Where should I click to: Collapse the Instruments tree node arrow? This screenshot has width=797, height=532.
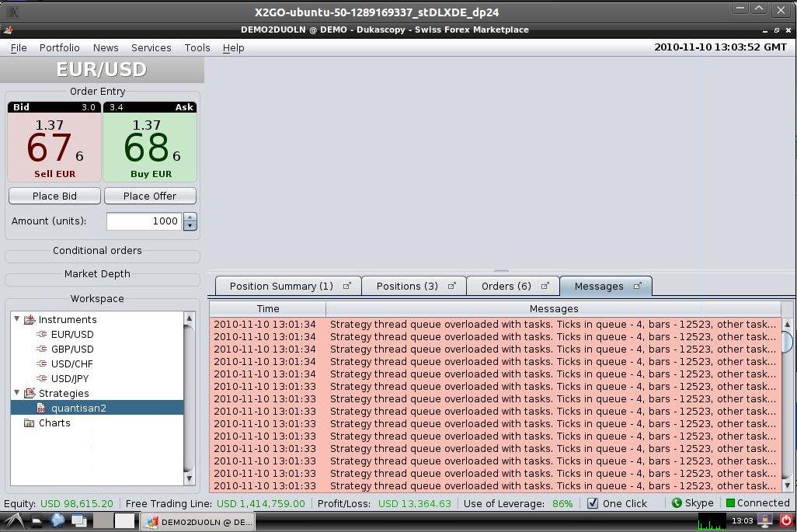pyautogui.click(x=17, y=319)
